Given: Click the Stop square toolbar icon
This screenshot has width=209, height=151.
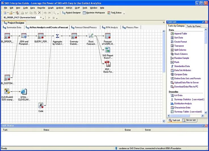Looking at the screenshot, I should [x=53, y=18].
